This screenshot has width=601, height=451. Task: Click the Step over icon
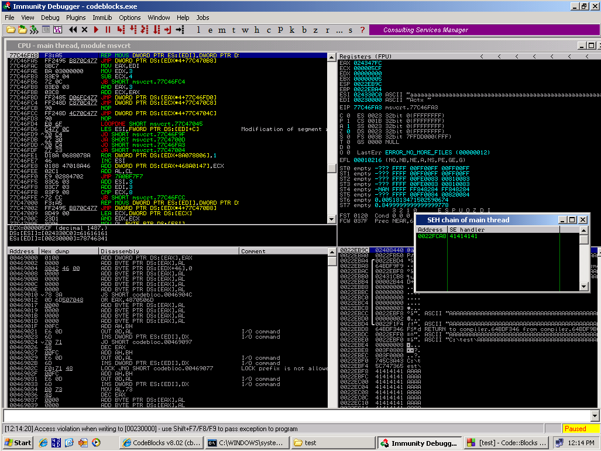(133, 30)
